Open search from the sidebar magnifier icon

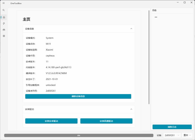[4, 10]
